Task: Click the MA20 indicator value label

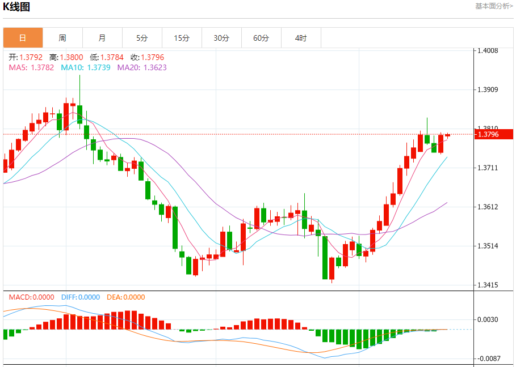Action: (142, 67)
